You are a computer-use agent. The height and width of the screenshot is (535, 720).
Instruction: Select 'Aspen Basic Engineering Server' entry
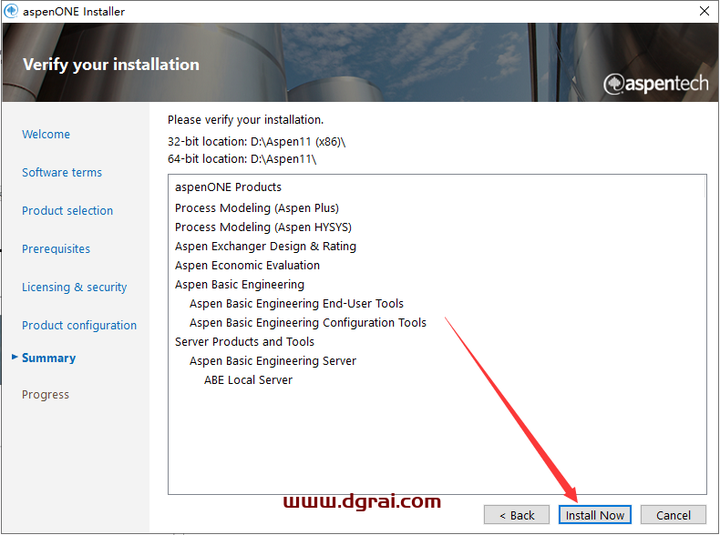[x=273, y=361]
